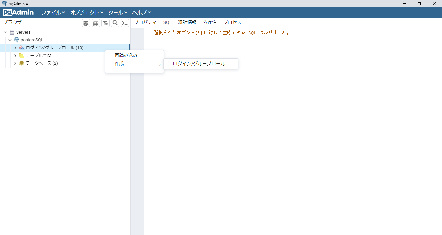The width and height of the screenshot is (442, 235).
Task: Choose 再読み込み from the context menu
Action: click(x=135, y=55)
